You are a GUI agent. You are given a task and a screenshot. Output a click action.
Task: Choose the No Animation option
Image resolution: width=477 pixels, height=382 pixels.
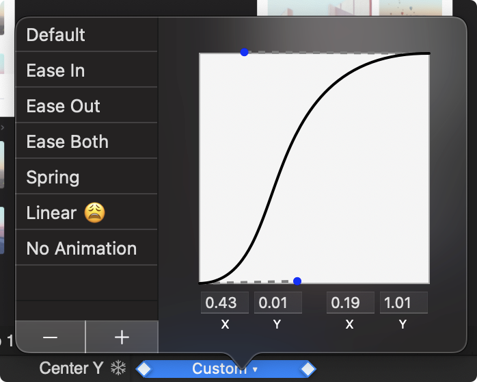pyautogui.click(x=87, y=249)
